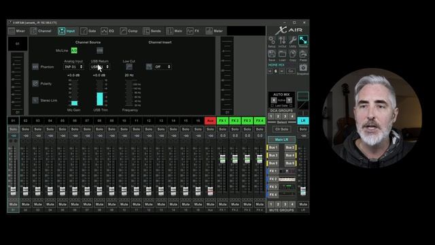Click the FX 3 return fader handle
The image size is (435, 245).
tap(247, 159)
